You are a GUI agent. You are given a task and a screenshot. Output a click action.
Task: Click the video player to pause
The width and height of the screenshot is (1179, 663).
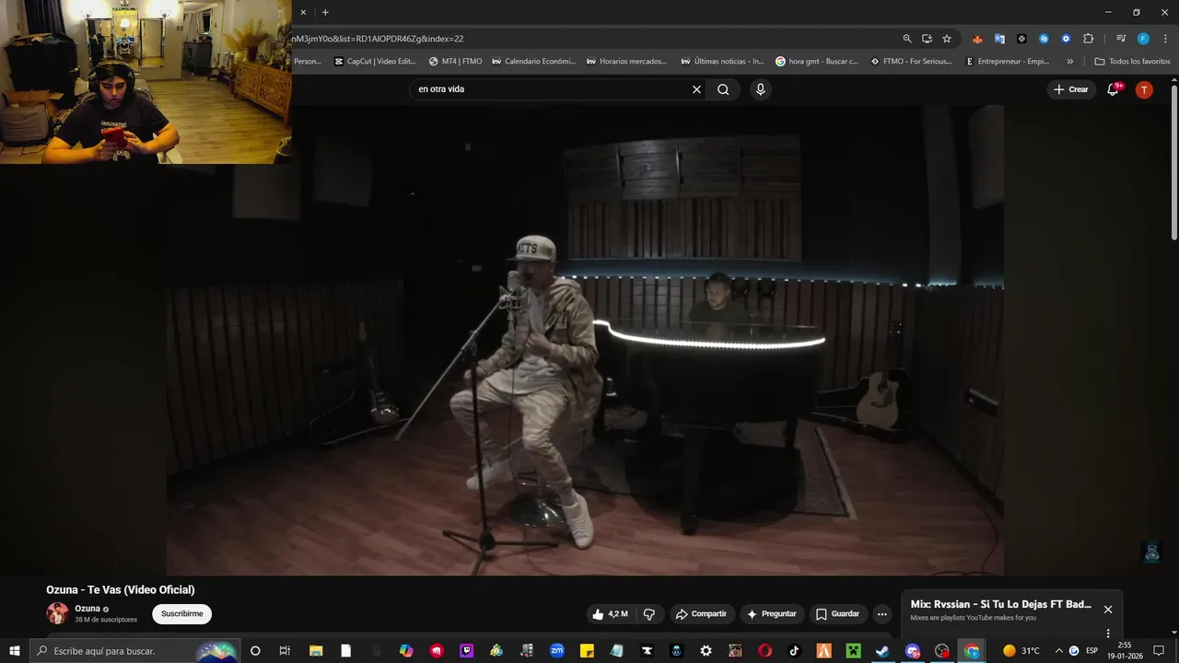pos(585,341)
